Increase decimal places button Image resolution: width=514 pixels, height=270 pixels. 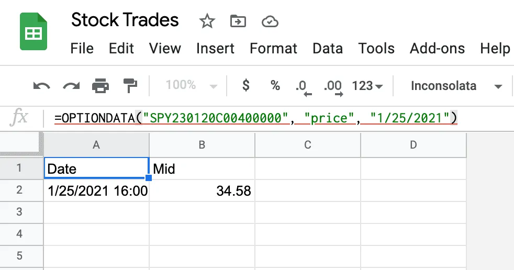click(333, 88)
